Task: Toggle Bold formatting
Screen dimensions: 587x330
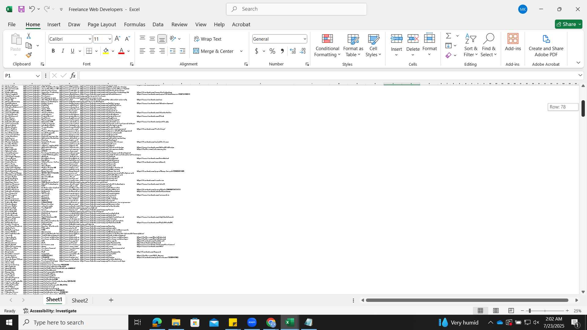Action: 53,51
